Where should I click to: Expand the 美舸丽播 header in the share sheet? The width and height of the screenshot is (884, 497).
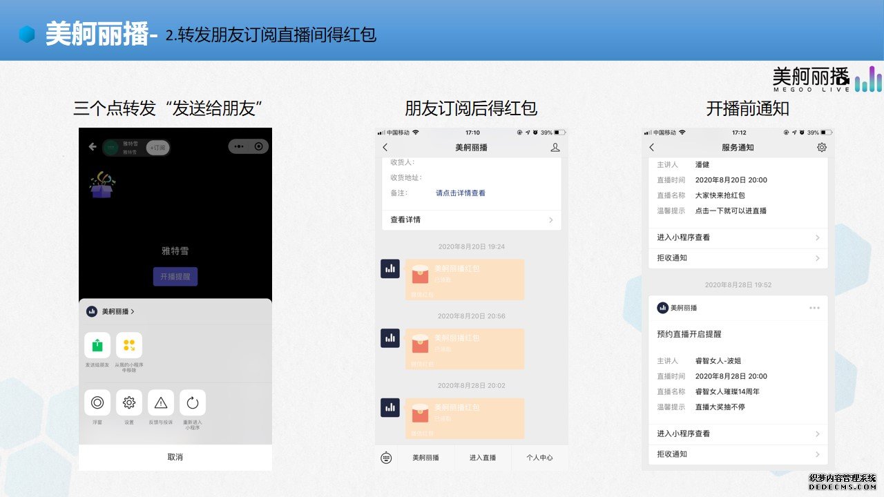[x=110, y=311]
